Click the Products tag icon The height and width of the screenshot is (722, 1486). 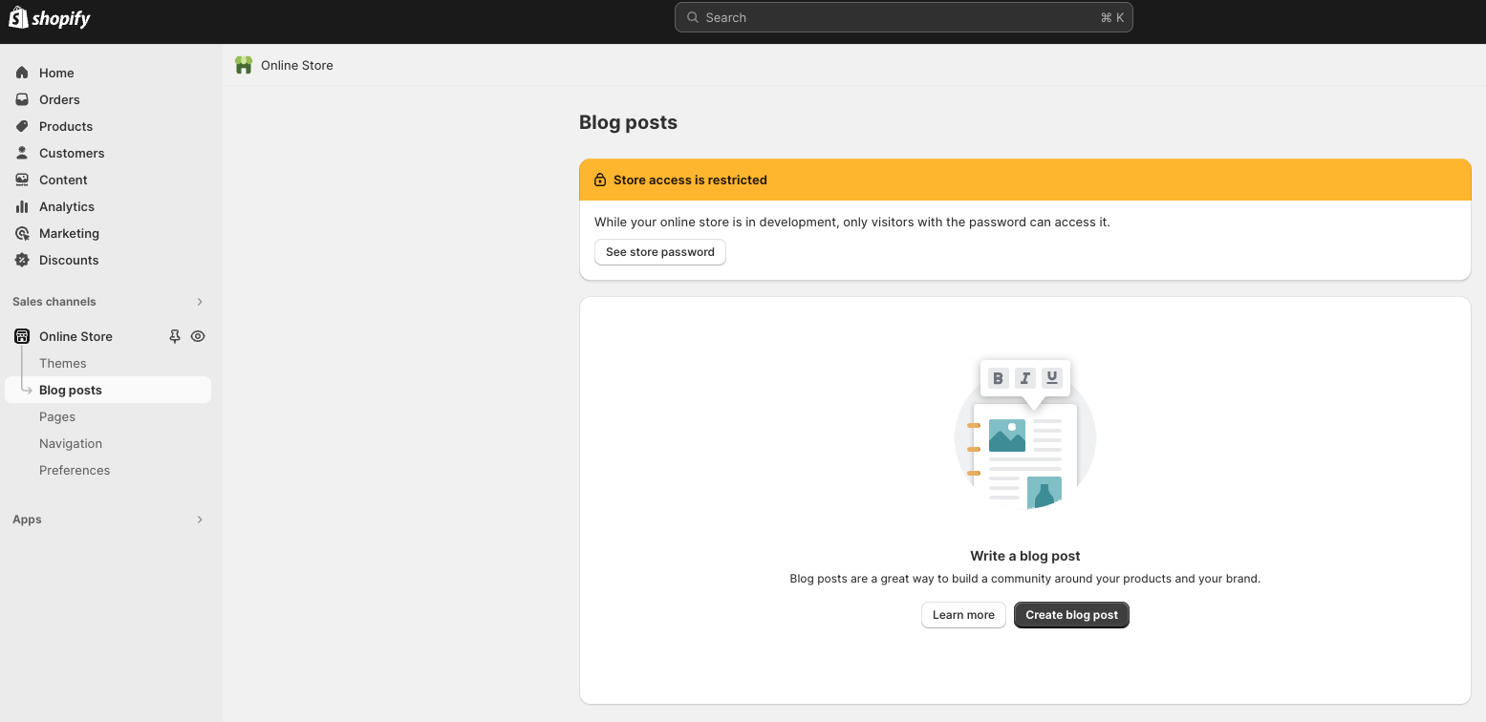coord(22,126)
